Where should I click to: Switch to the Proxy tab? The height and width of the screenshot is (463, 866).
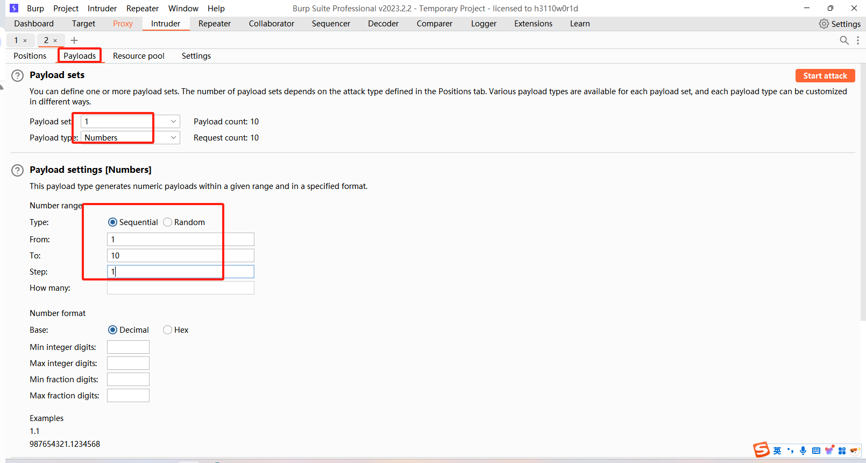123,24
